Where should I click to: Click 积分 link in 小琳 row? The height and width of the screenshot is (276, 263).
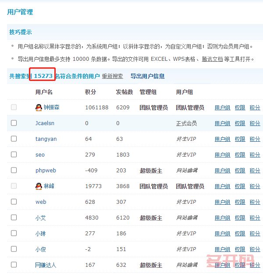click(x=255, y=234)
